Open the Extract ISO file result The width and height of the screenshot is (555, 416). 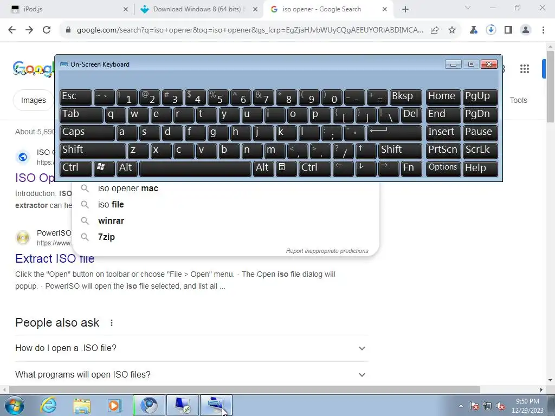55,258
